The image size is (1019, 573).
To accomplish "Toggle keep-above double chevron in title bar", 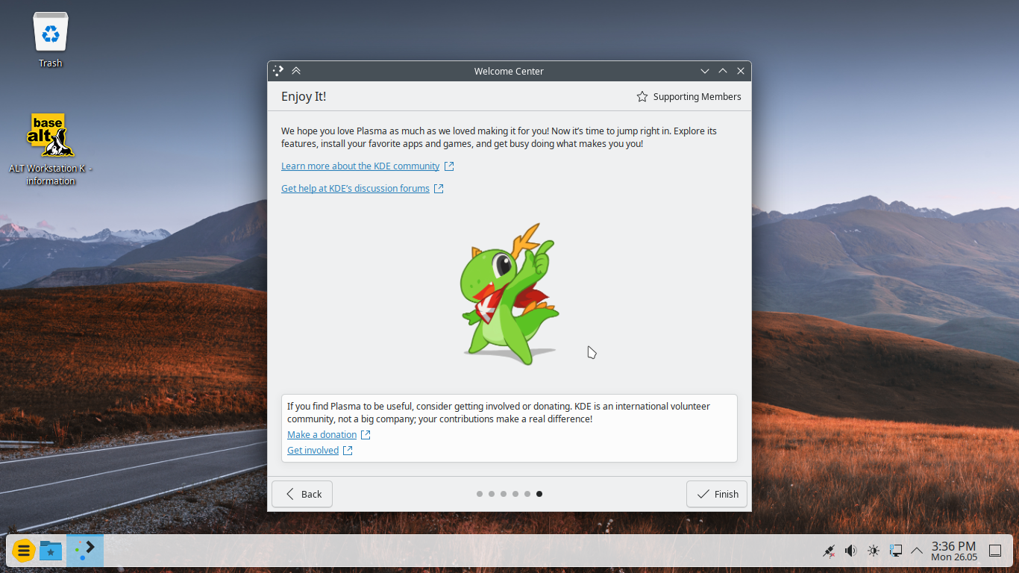I will pyautogui.click(x=296, y=71).
